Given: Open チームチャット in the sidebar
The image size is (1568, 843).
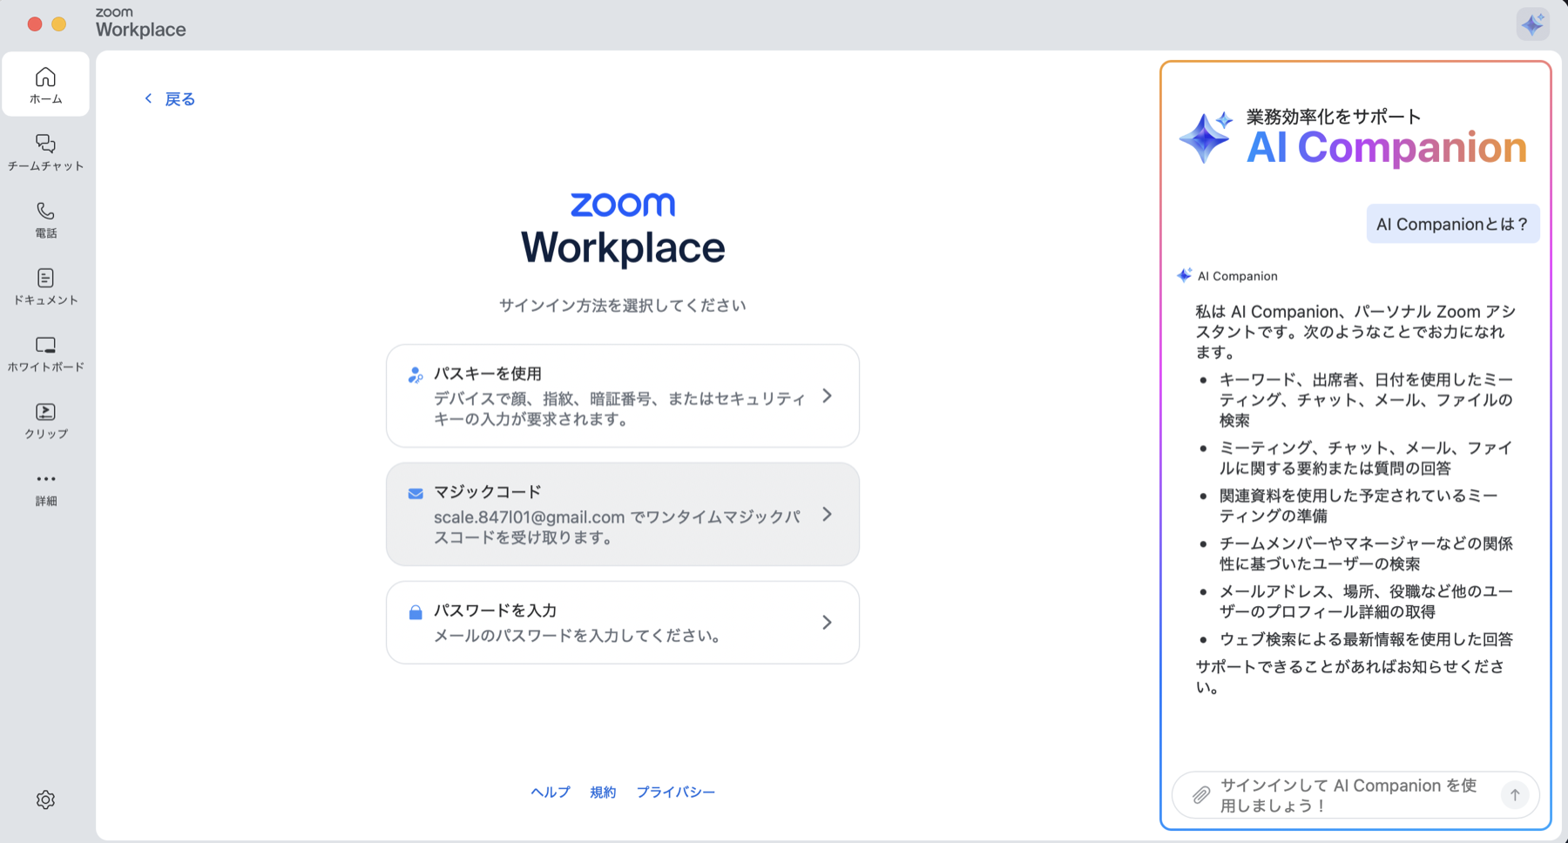Looking at the screenshot, I should point(45,152).
